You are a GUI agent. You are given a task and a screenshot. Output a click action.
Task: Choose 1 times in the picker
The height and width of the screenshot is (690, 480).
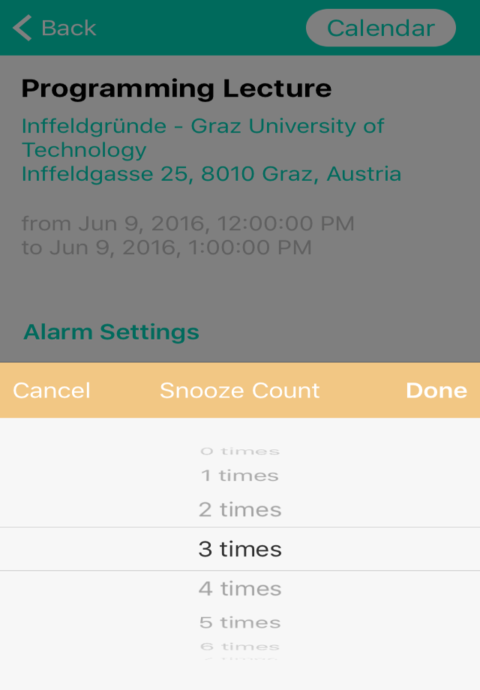[x=240, y=475]
